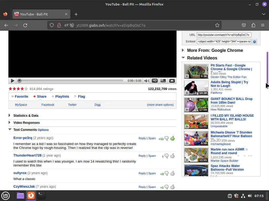Open Terminal from the taskbar
The height and width of the screenshot is (201, 269).
pos(41,196)
